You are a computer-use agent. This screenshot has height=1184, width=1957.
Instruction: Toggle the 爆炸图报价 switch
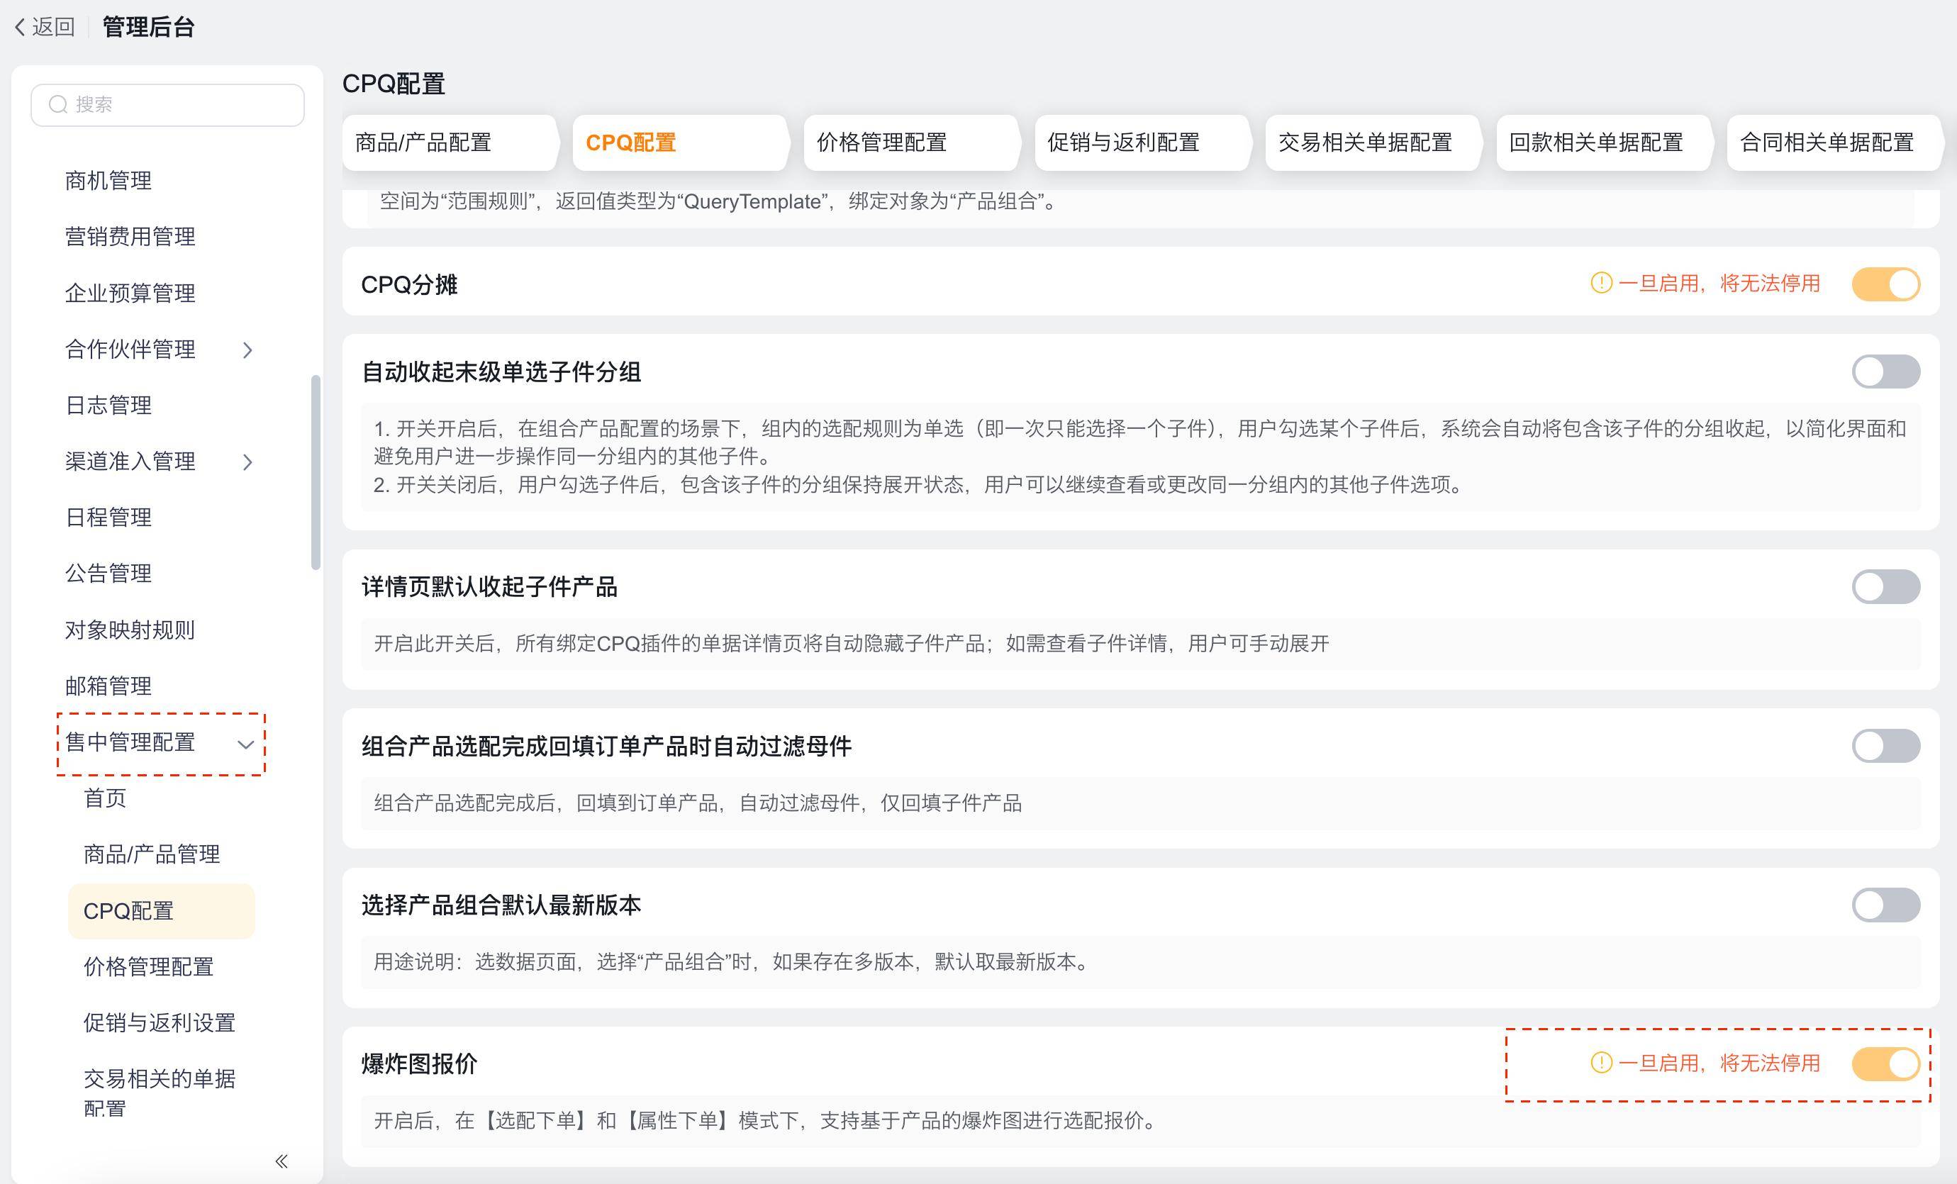1885,1064
